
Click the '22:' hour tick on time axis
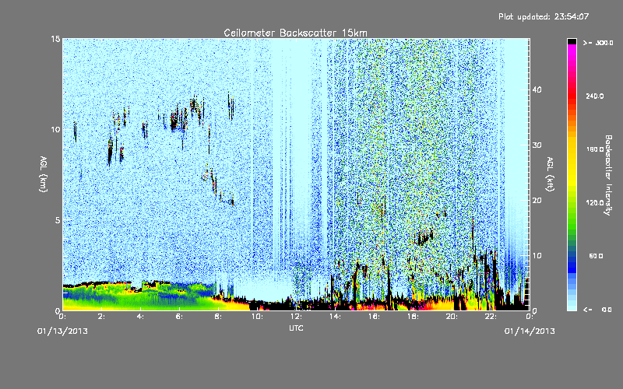click(491, 317)
